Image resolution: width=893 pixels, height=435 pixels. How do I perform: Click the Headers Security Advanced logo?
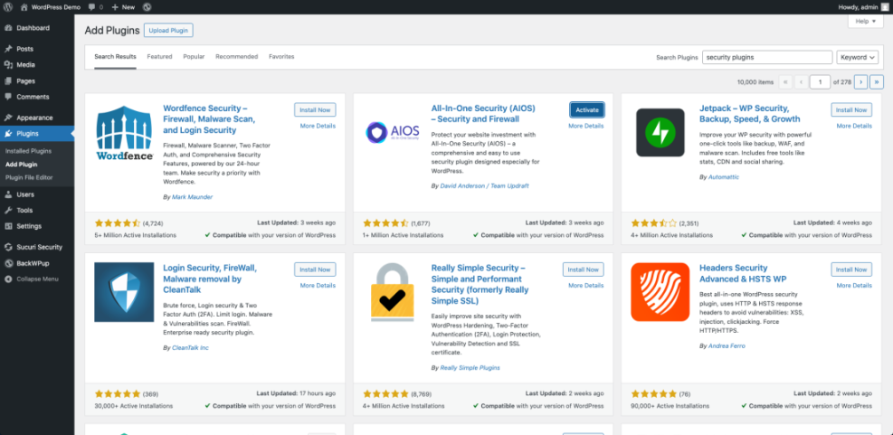coord(660,292)
